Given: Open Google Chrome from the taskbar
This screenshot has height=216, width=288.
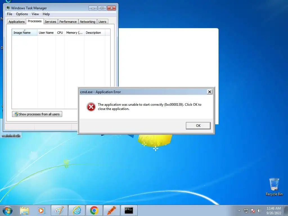Looking at the screenshot, I should tap(94, 210).
